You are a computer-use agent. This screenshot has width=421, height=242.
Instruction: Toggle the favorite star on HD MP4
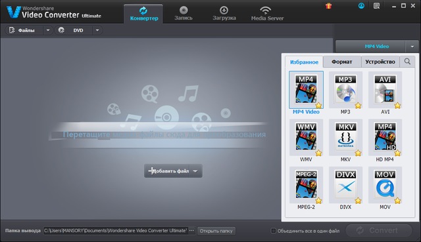(x=397, y=153)
